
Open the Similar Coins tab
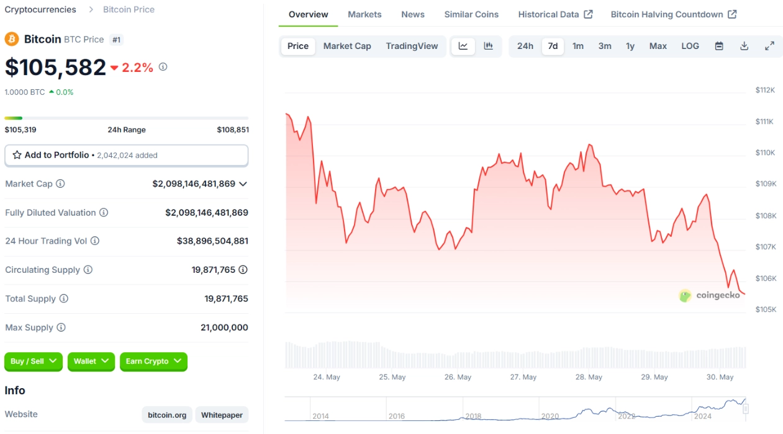coord(471,14)
